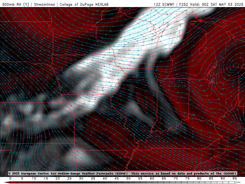Click the colorbar value label "10"

click(x=34, y=178)
